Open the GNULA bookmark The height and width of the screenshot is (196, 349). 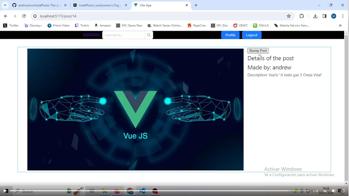point(261,26)
